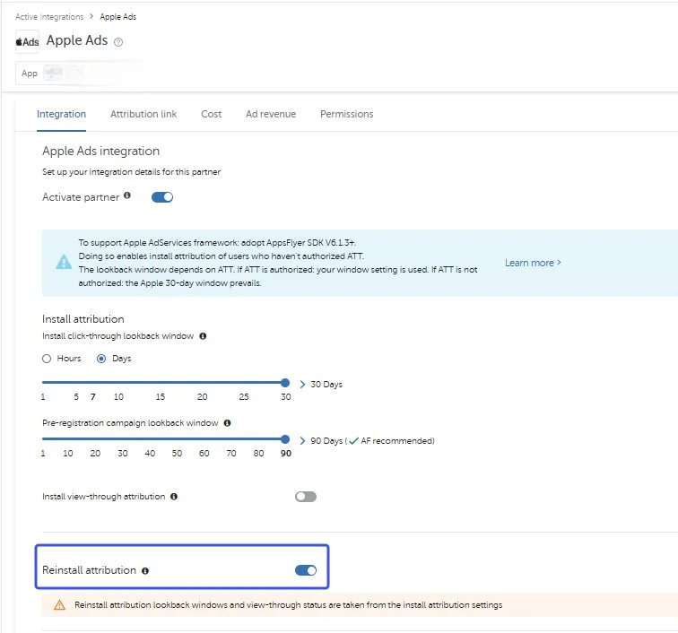Open the Permissions tab
The width and height of the screenshot is (678, 633).
[x=347, y=114]
